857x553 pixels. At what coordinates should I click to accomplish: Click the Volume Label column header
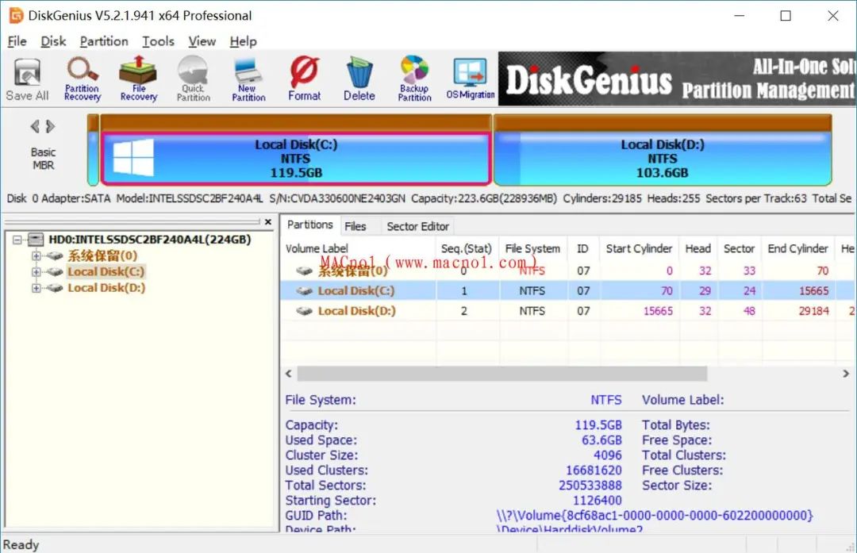coord(359,248)
